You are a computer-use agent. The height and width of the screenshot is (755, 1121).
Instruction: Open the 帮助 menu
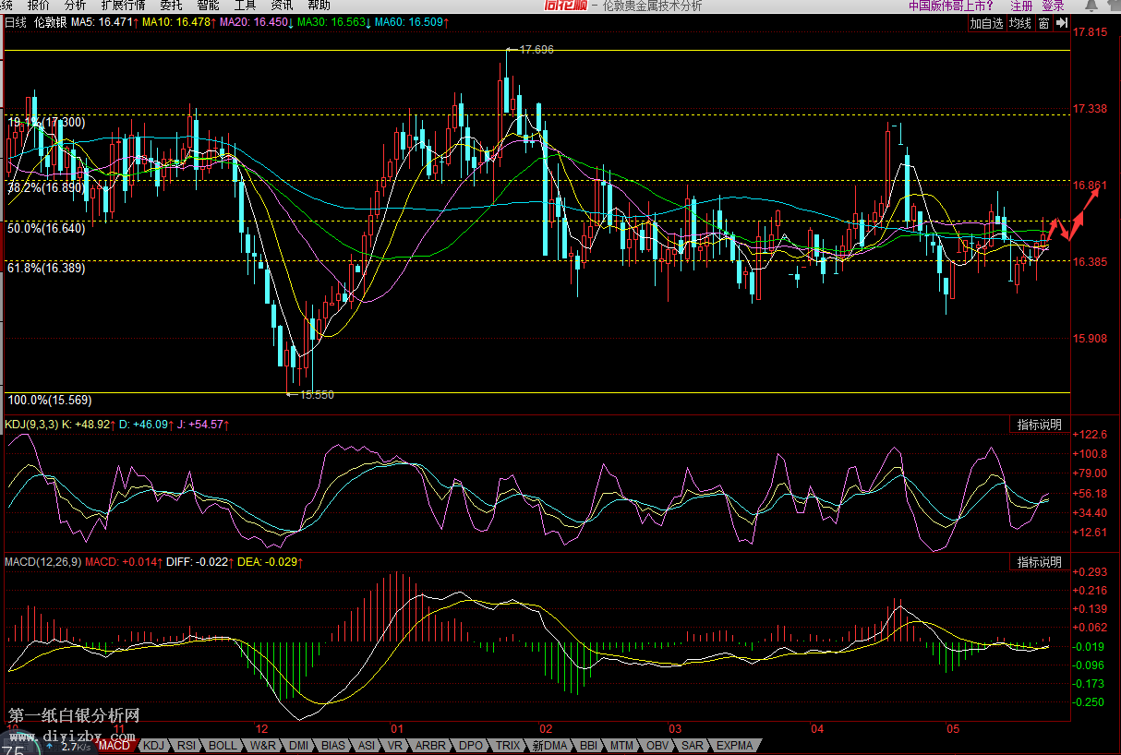click(x=319, y=6)
